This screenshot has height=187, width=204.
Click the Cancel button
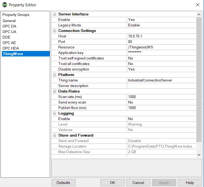(138, 183)
